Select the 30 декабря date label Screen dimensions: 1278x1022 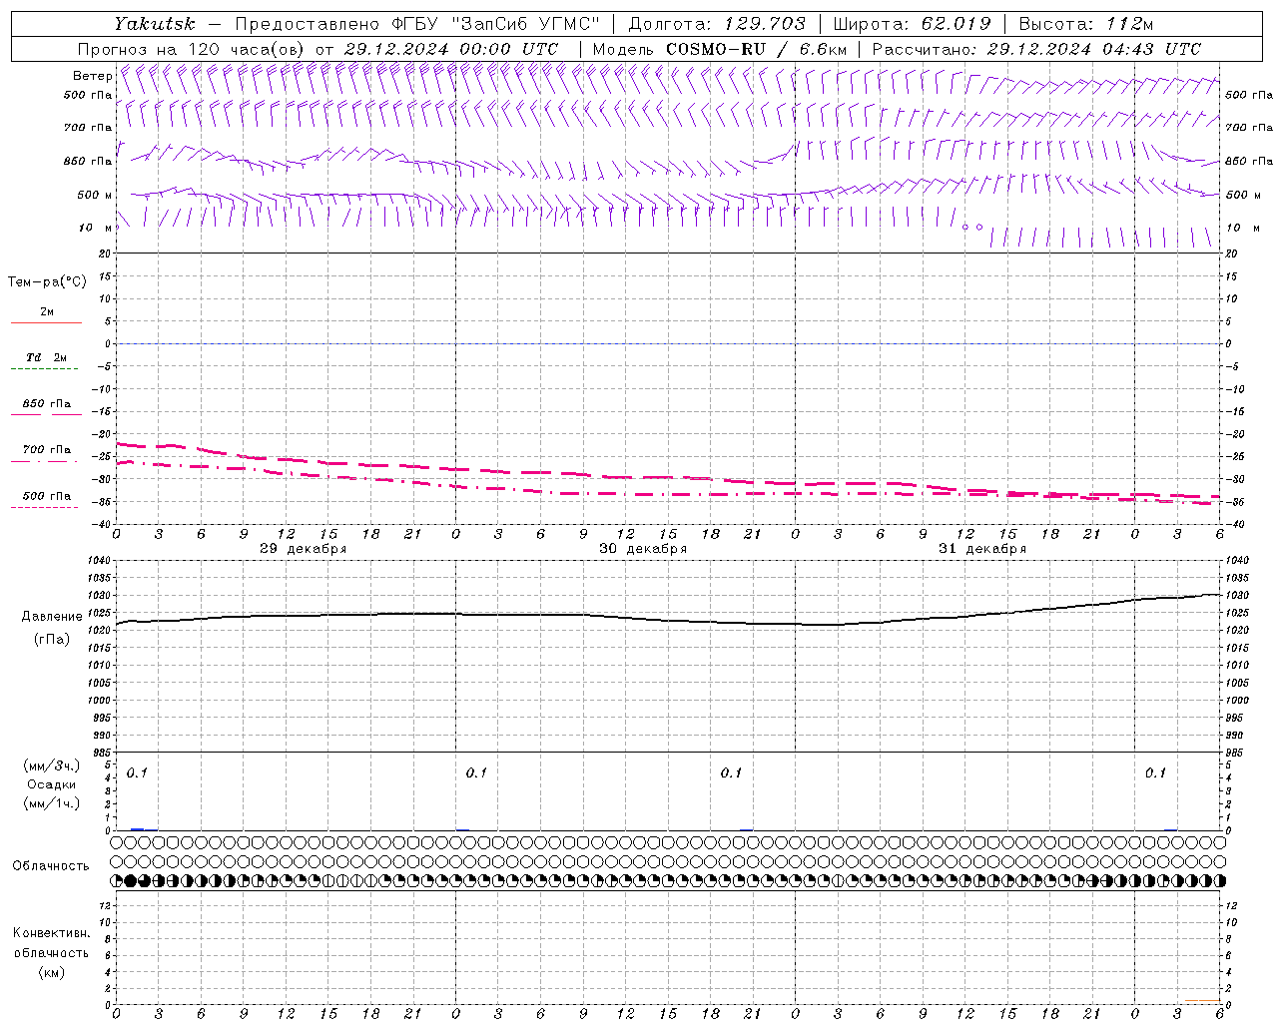[643, 549]
